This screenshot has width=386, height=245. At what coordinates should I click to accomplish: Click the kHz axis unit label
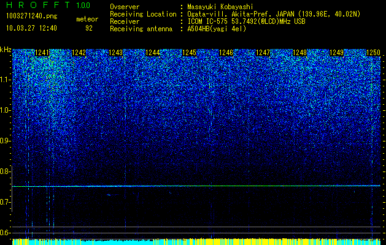[x=6, y=50]
